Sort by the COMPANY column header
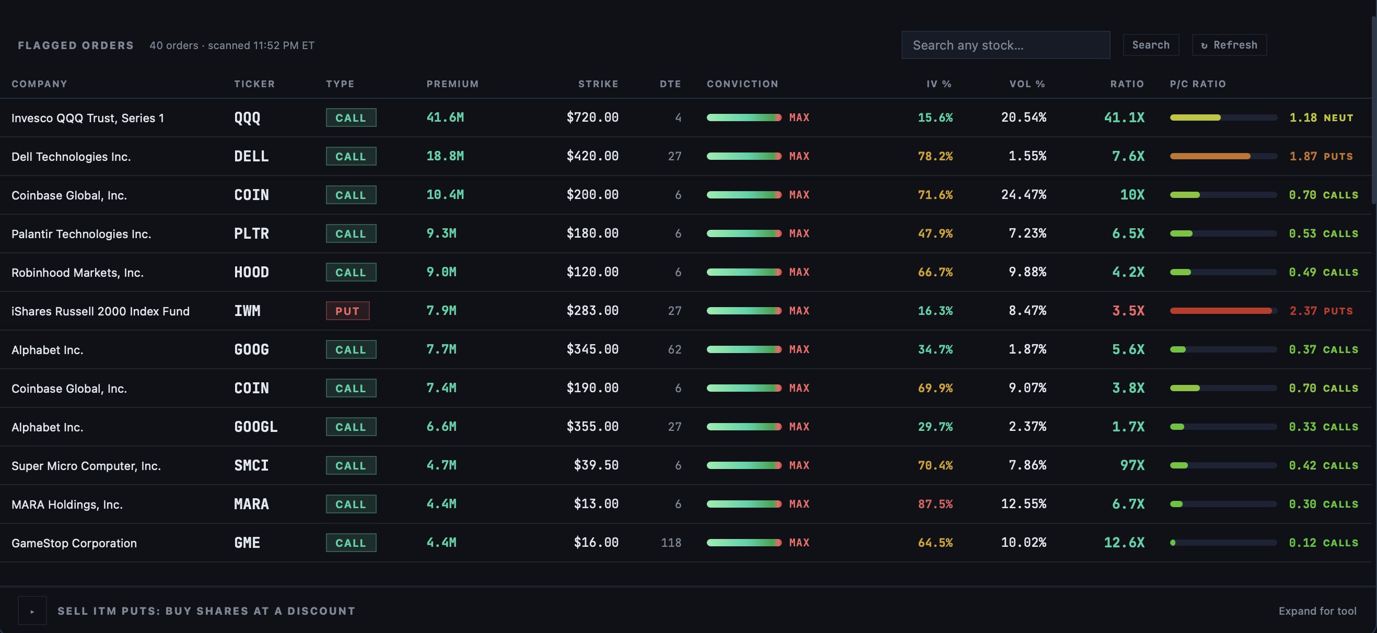 pyautogui.click(x=40, y=84)
